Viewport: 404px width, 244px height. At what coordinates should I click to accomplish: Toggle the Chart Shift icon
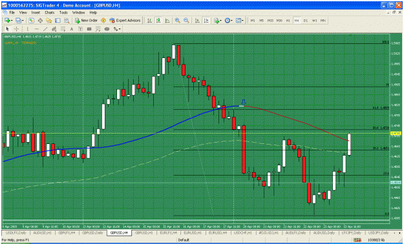[x=206, y=21]
